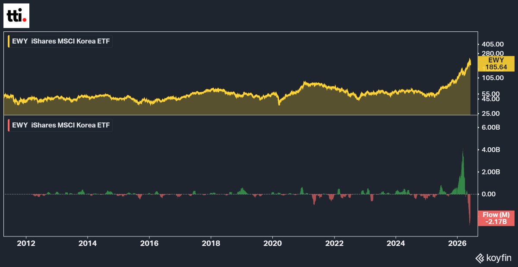Click the yellow EWY 185.64 price tag
The image size is (518, 267).
[496, 64]
